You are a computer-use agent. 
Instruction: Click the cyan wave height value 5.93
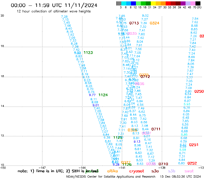187,104
